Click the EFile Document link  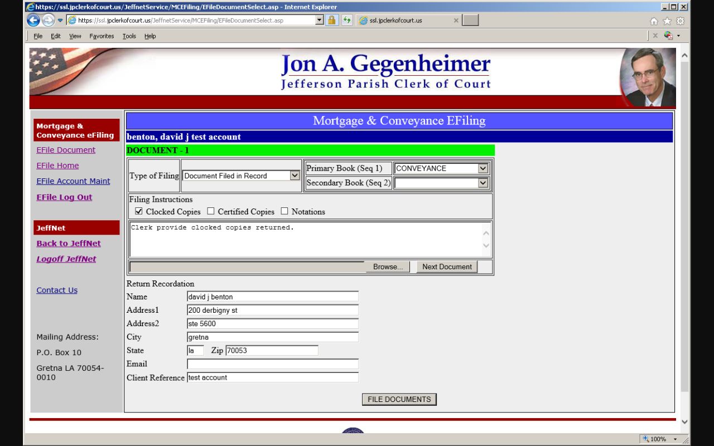tap(66, 150)
